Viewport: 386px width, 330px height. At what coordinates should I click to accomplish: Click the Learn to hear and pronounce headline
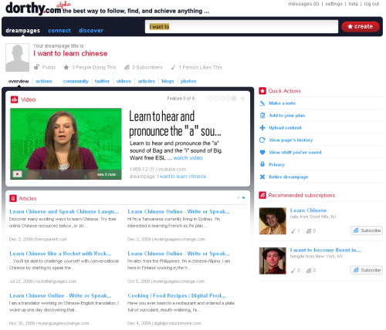point(175,123)
